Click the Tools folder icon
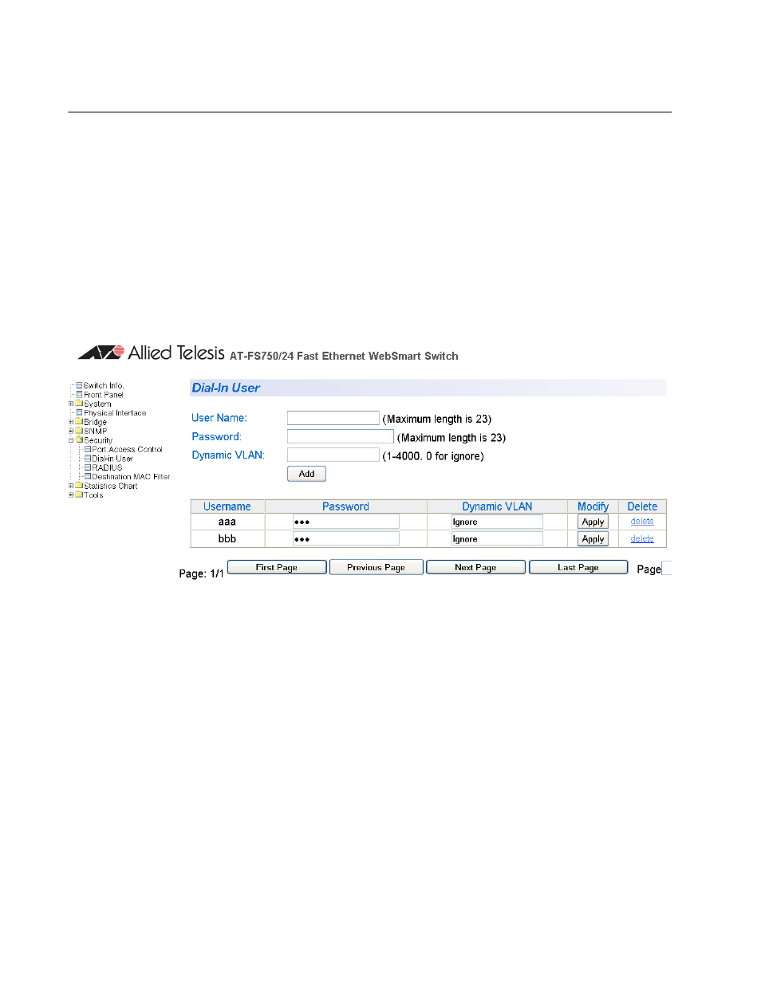Screen dimensions: 761x985 click(79, 495)
